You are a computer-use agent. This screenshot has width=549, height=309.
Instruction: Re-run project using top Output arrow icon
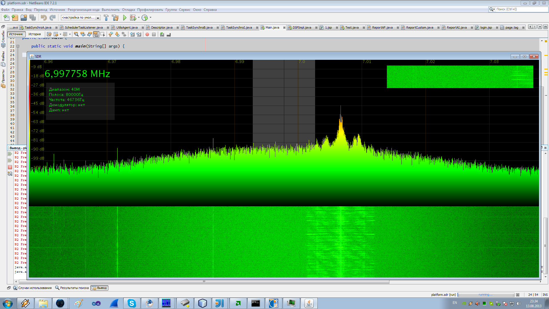10,154
